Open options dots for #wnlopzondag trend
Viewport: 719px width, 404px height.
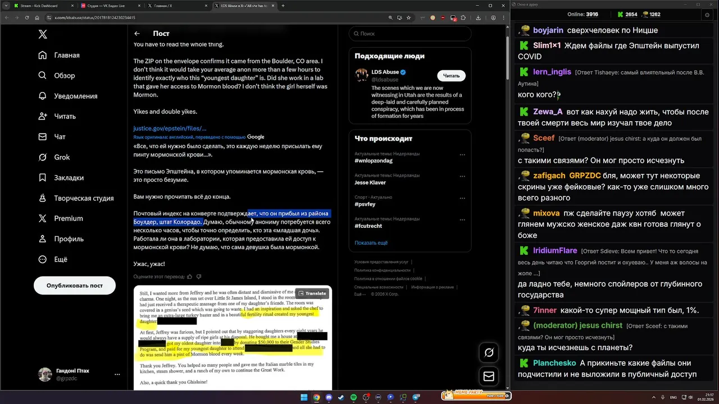[462, 154]
